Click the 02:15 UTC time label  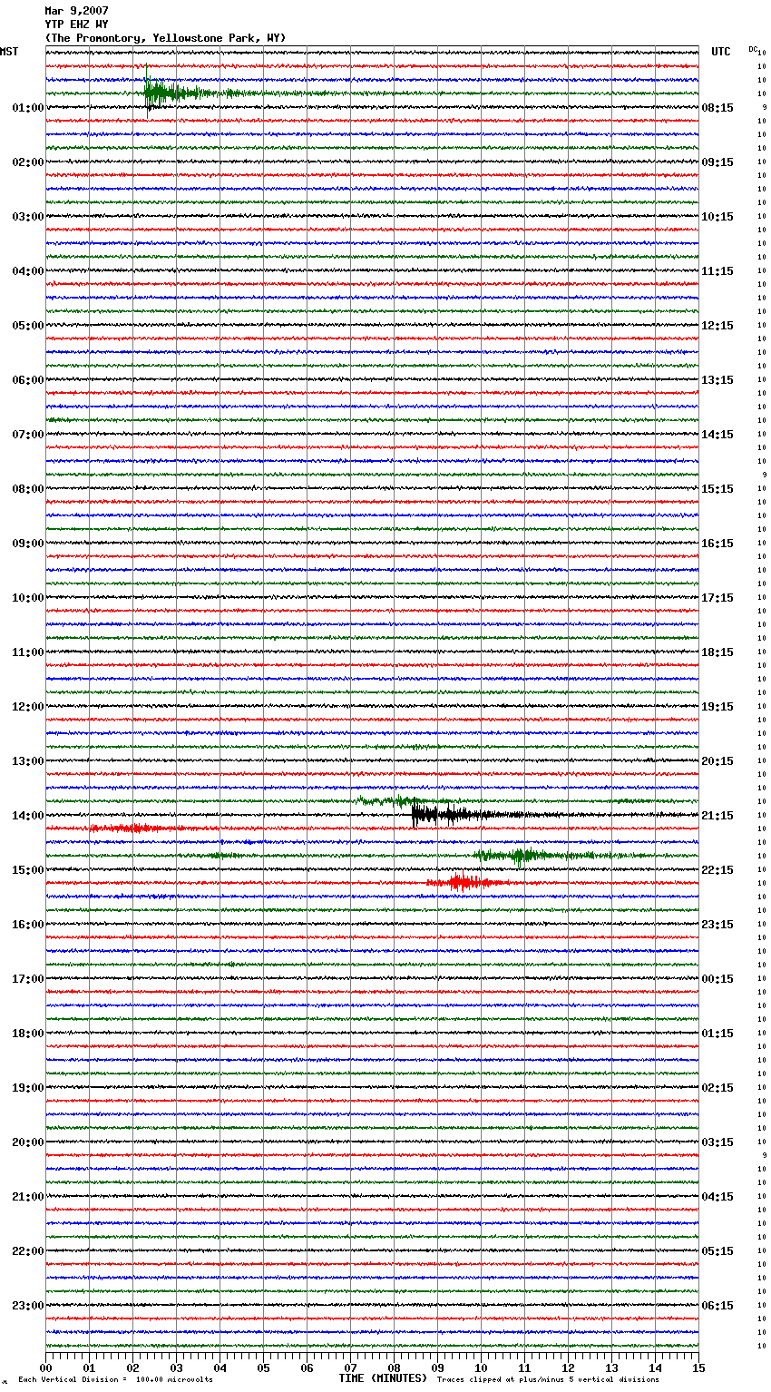717,1088
